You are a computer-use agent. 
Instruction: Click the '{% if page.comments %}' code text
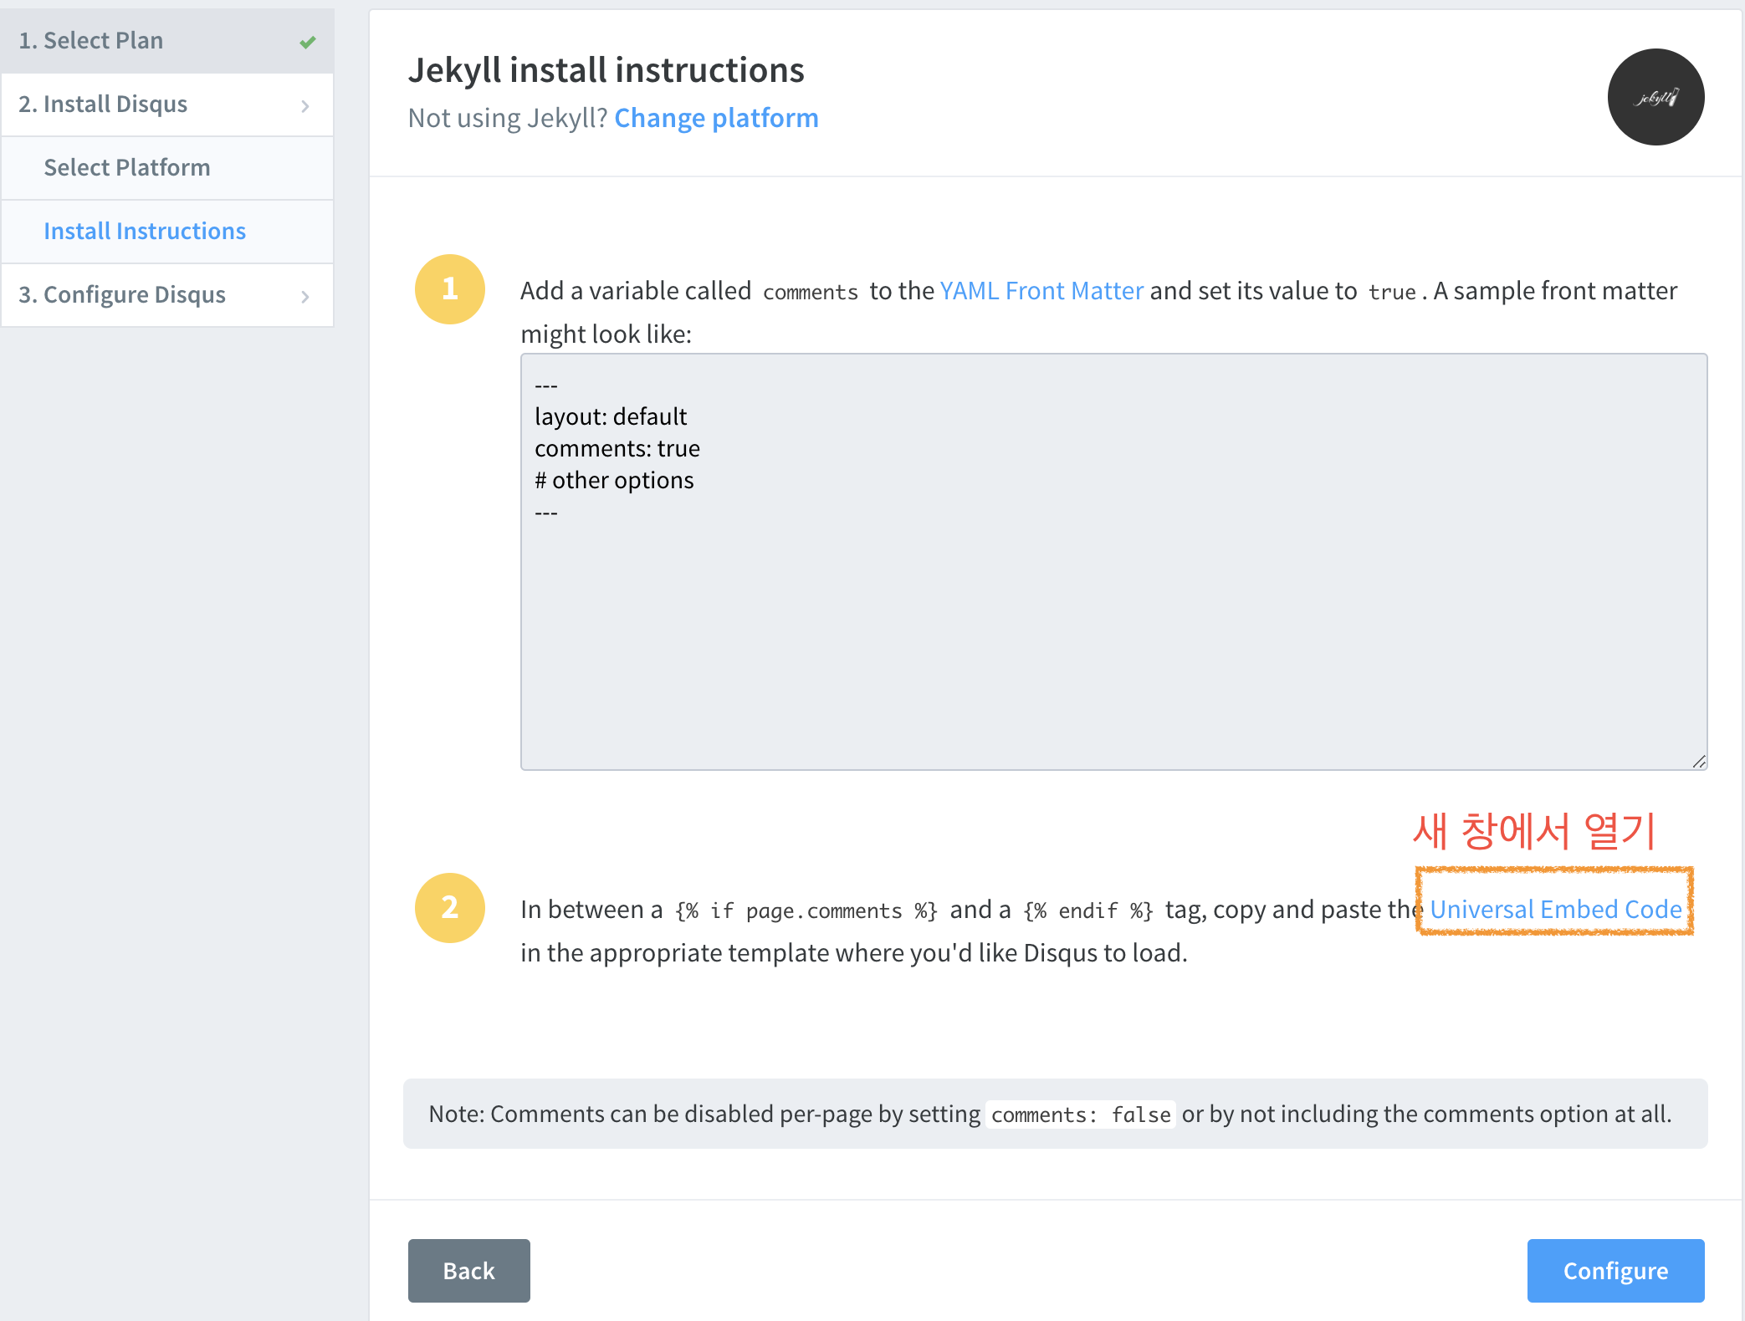(x=806, y=910)
